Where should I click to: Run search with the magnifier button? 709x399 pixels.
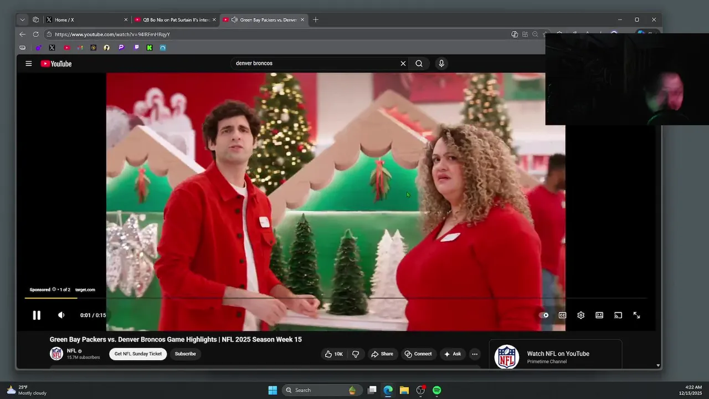click(x=419, y=63)
